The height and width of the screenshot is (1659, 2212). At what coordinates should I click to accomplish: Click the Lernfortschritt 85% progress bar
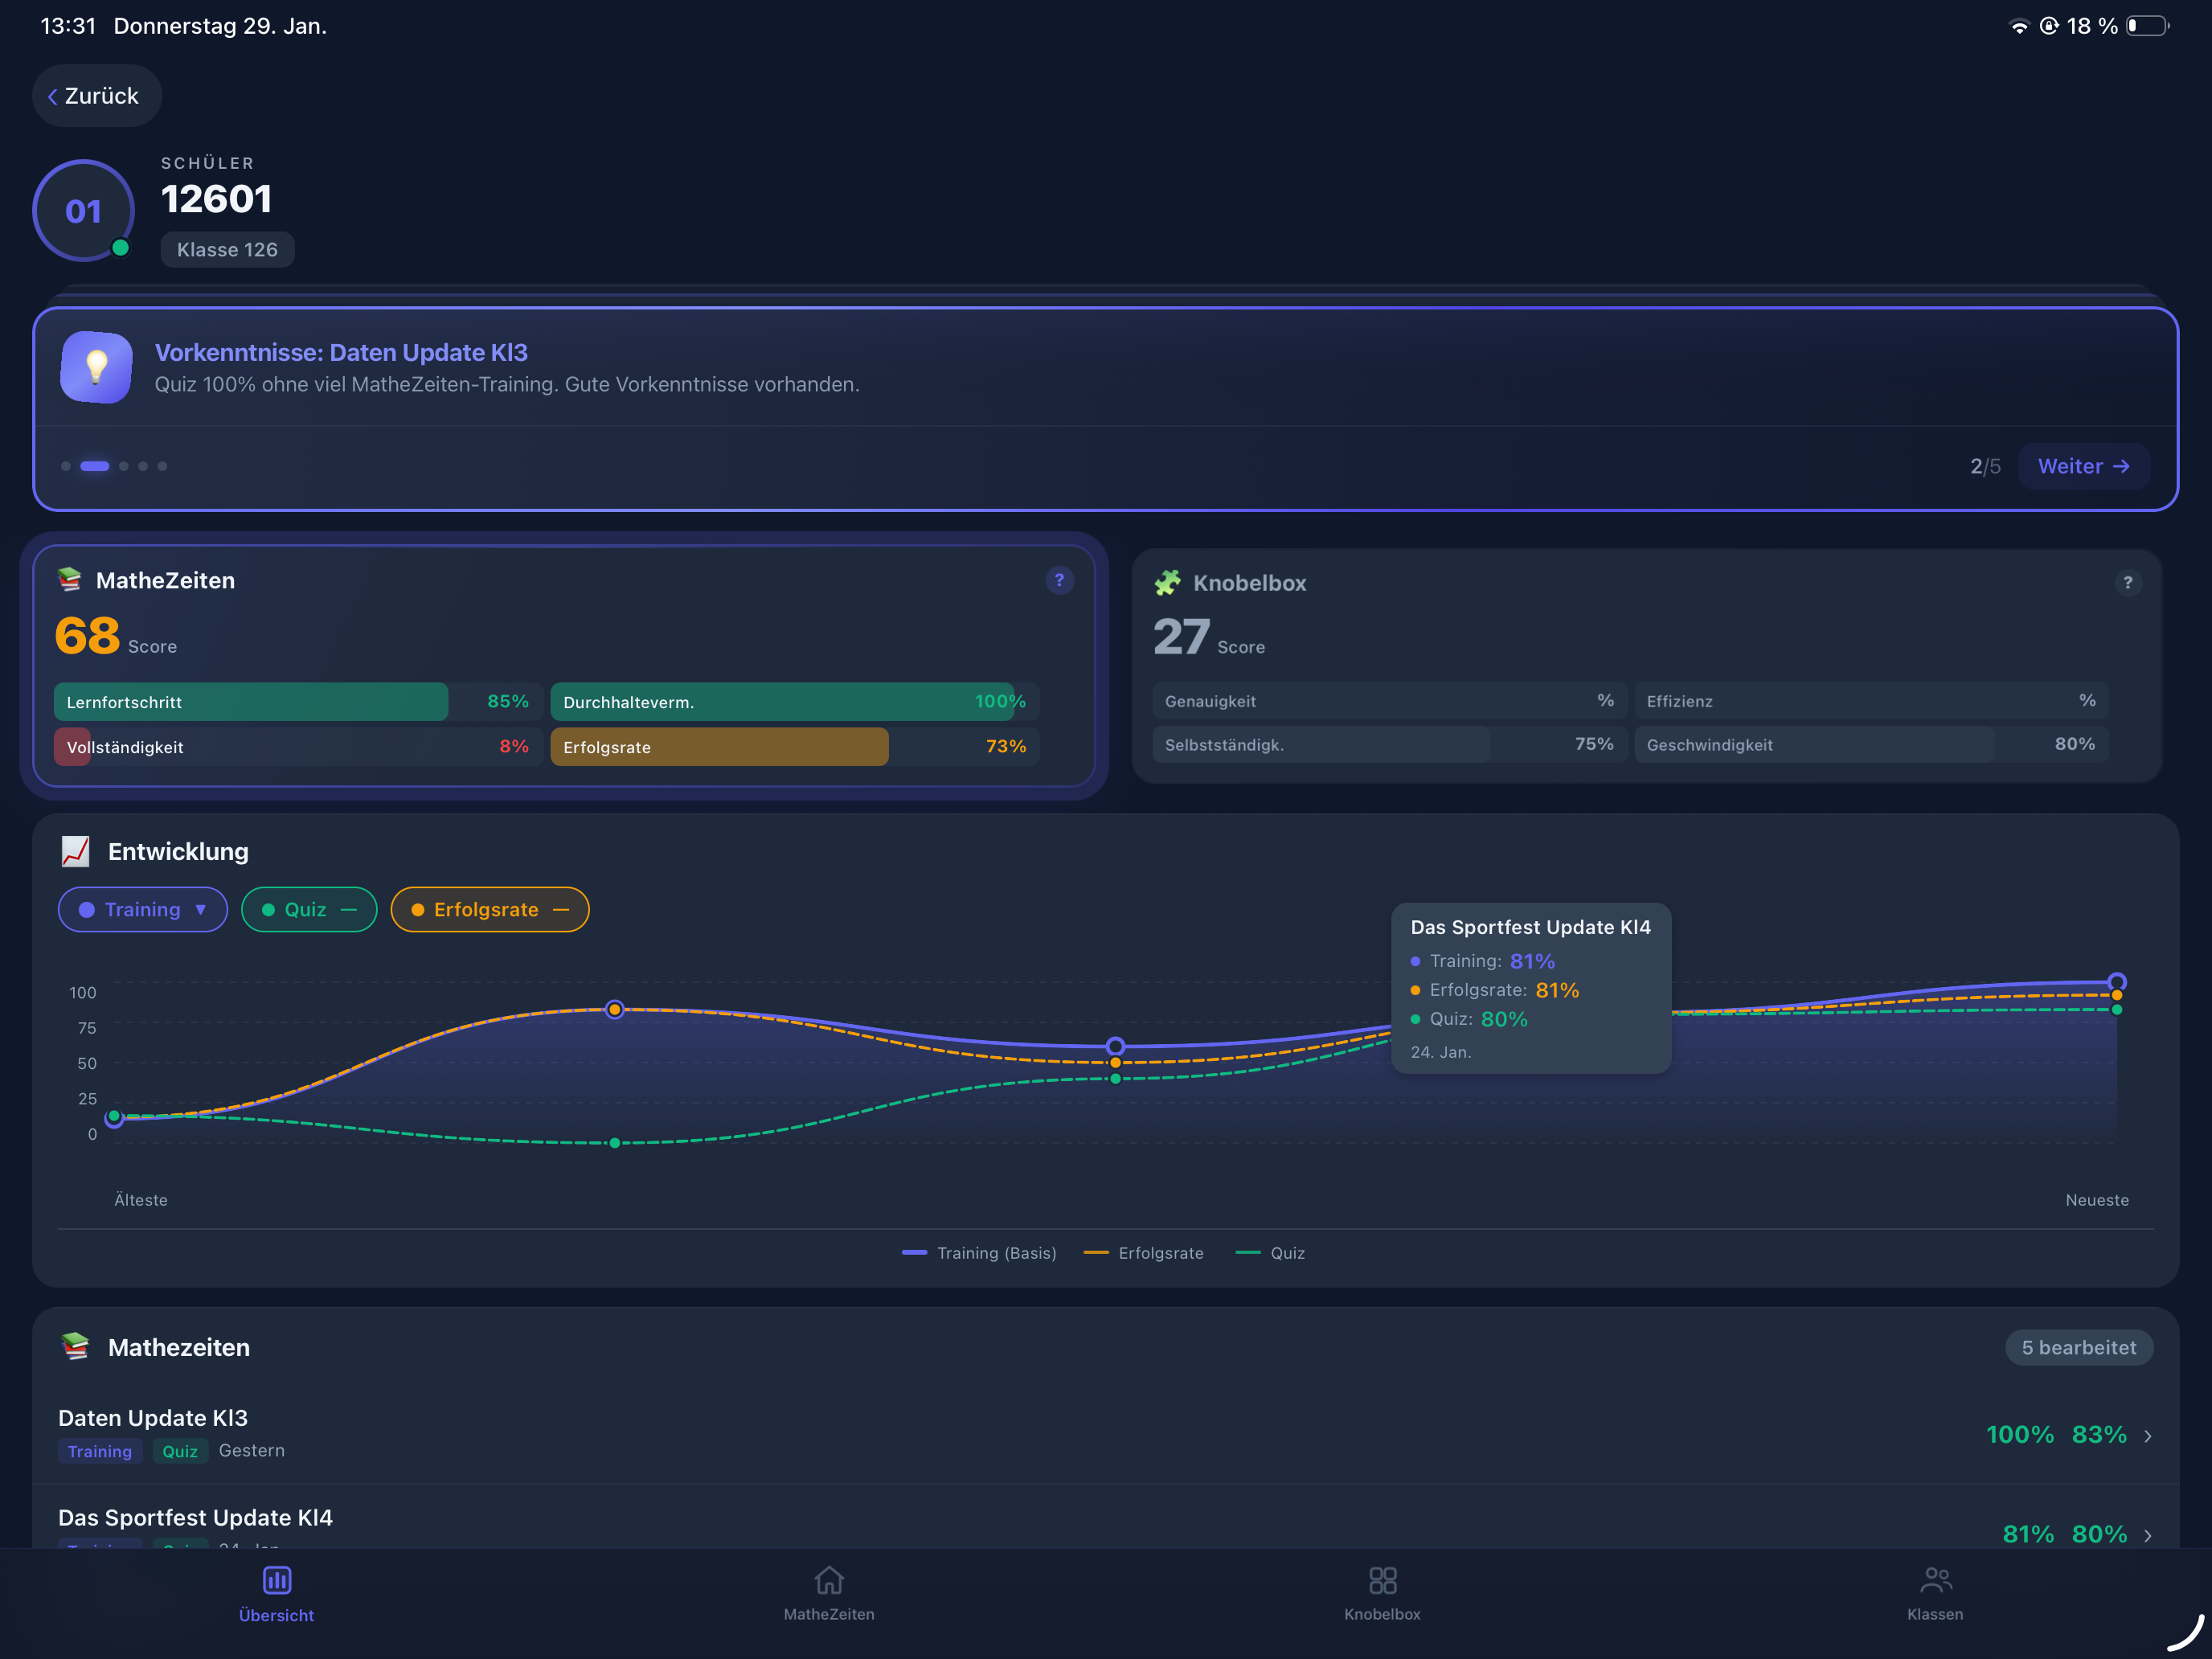click(x=297, y=702)
